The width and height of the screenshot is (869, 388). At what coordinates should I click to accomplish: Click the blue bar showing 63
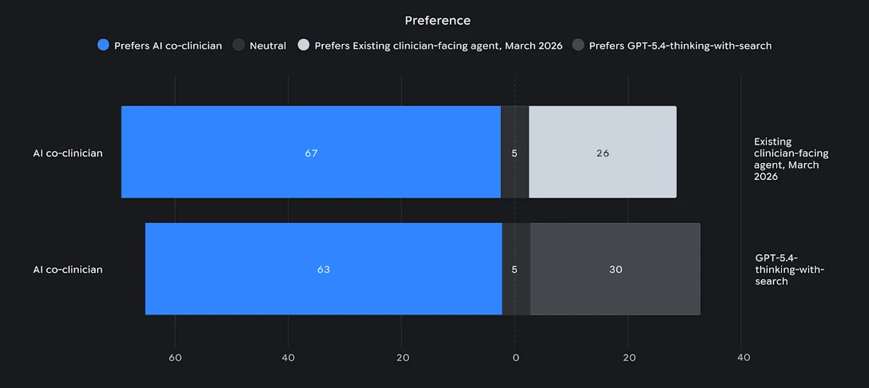323,269
